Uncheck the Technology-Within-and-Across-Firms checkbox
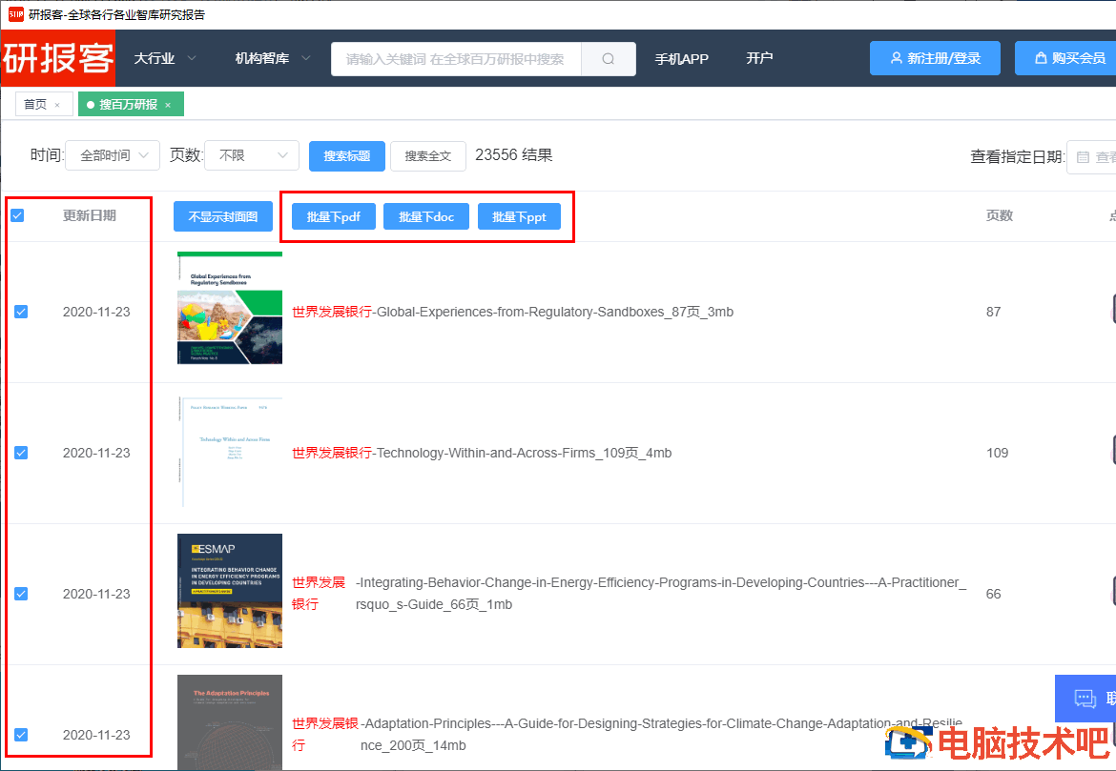1116x771 pixels. [21, 453]
